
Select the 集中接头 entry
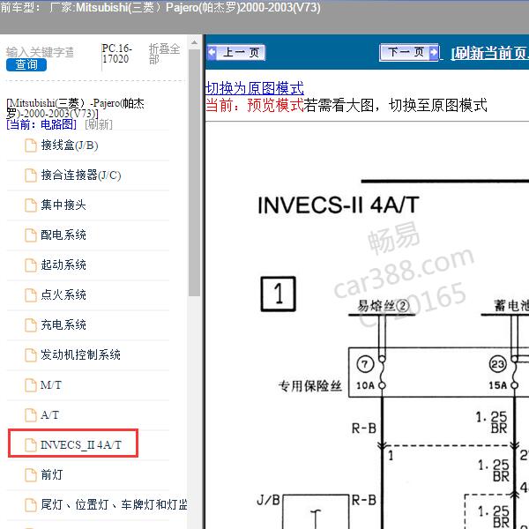click(63, 205)
